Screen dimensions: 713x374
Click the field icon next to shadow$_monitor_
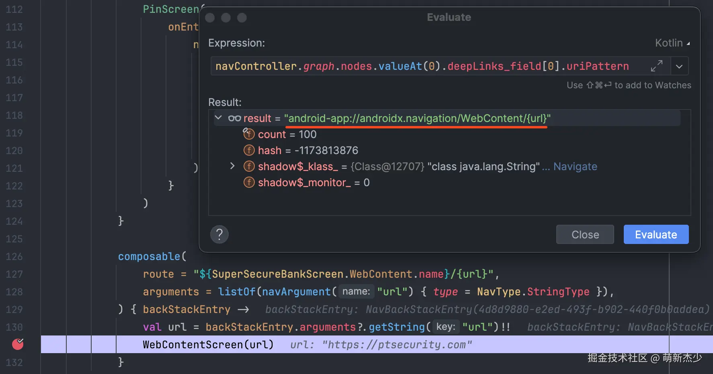(x=249, y=182)
